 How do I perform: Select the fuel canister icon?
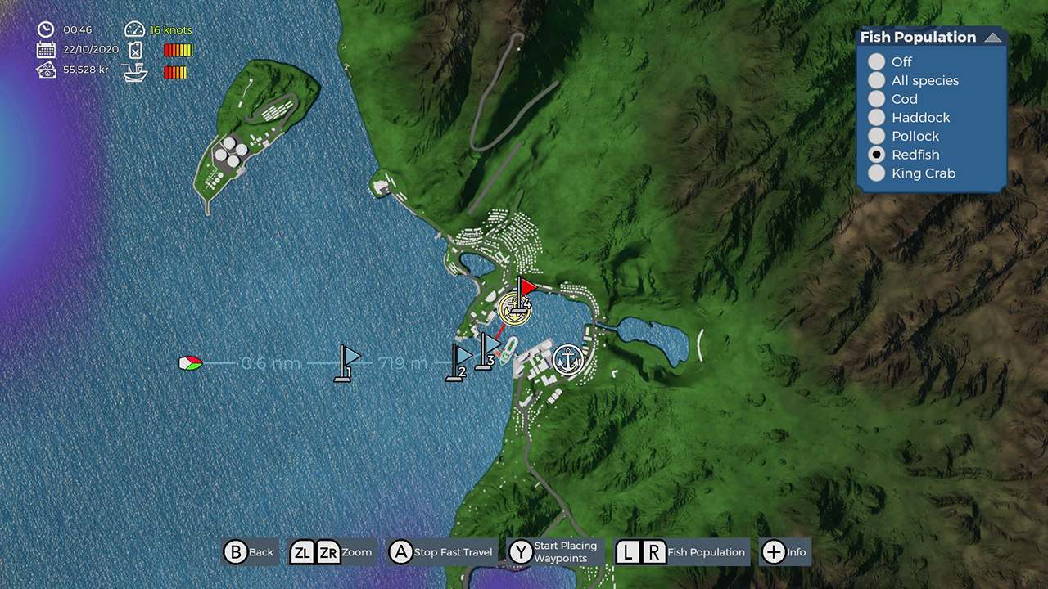click(x=136, y=50)
